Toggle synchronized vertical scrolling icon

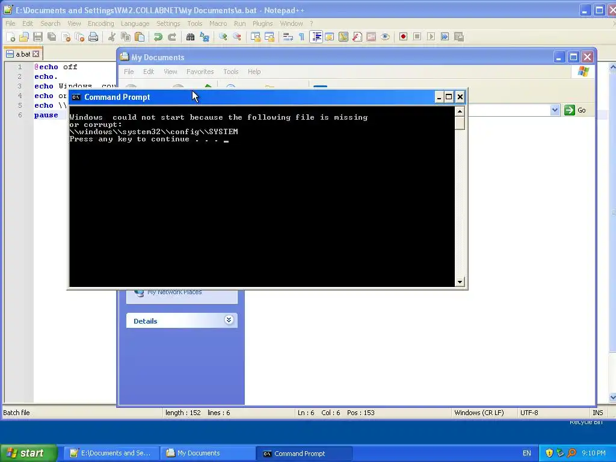pos(255,37)
